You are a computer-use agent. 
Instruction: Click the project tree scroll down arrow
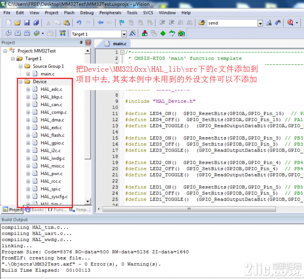click(x=88, y=201)
